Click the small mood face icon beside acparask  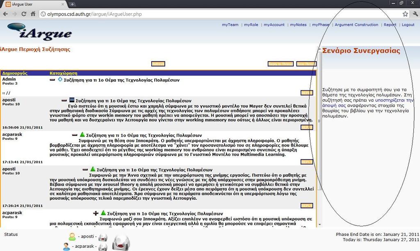103,247
